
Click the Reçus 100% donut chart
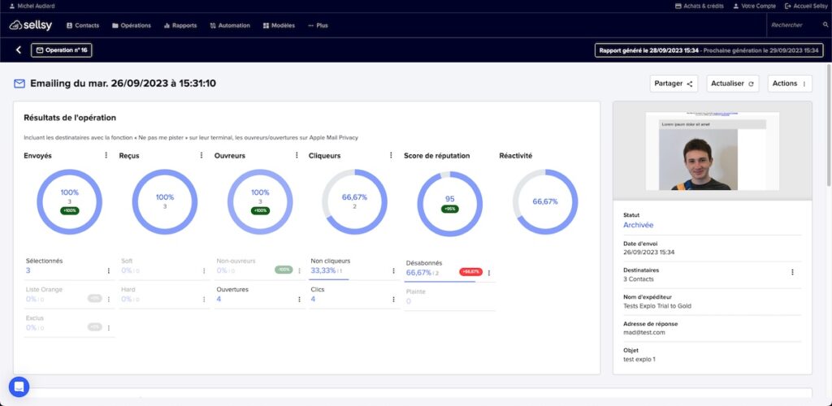coord(164,201)
